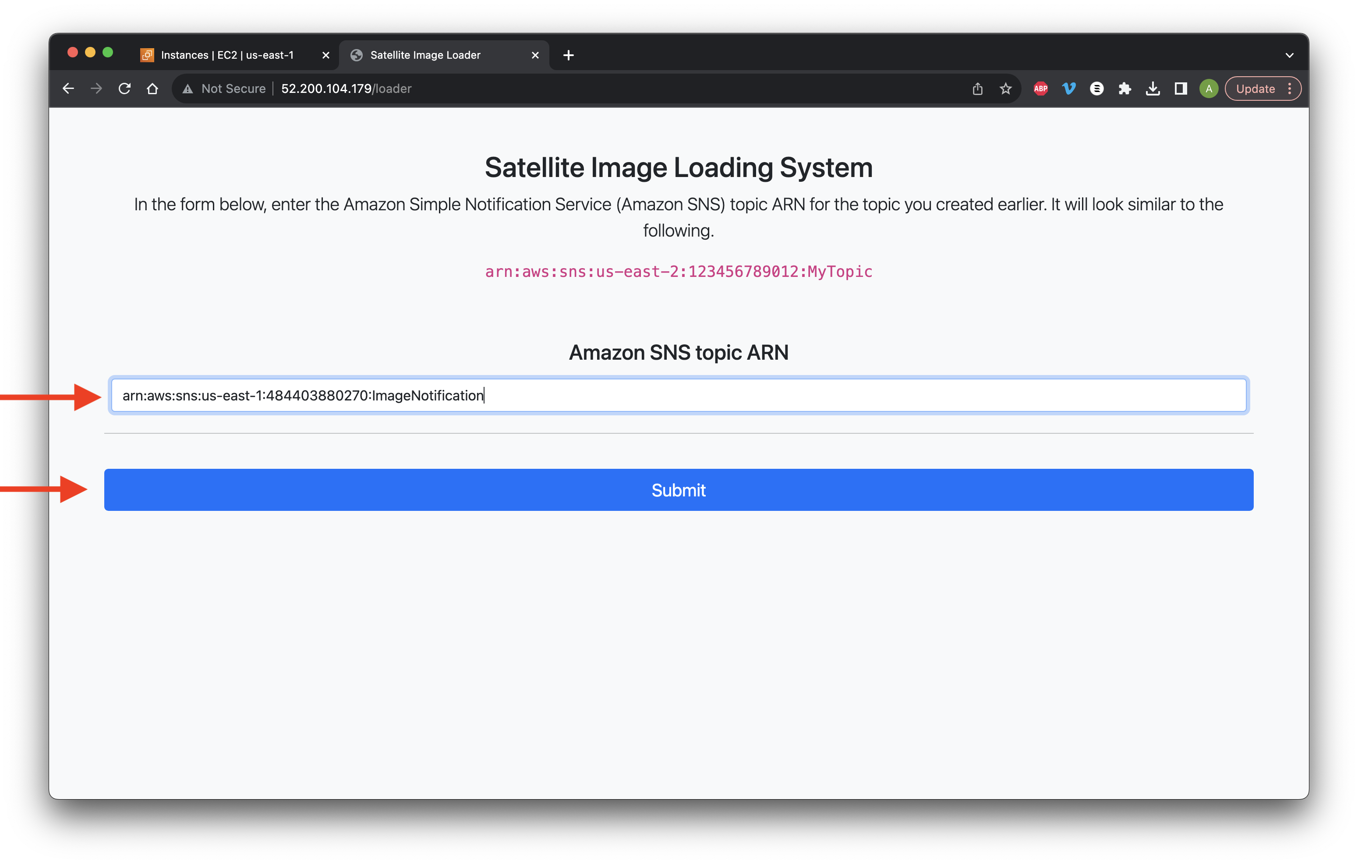Viewport: 1358px width, 864px height.
Task: Focus the Amazon SNS topic ARN field
Action: click(x=679, y=395)
